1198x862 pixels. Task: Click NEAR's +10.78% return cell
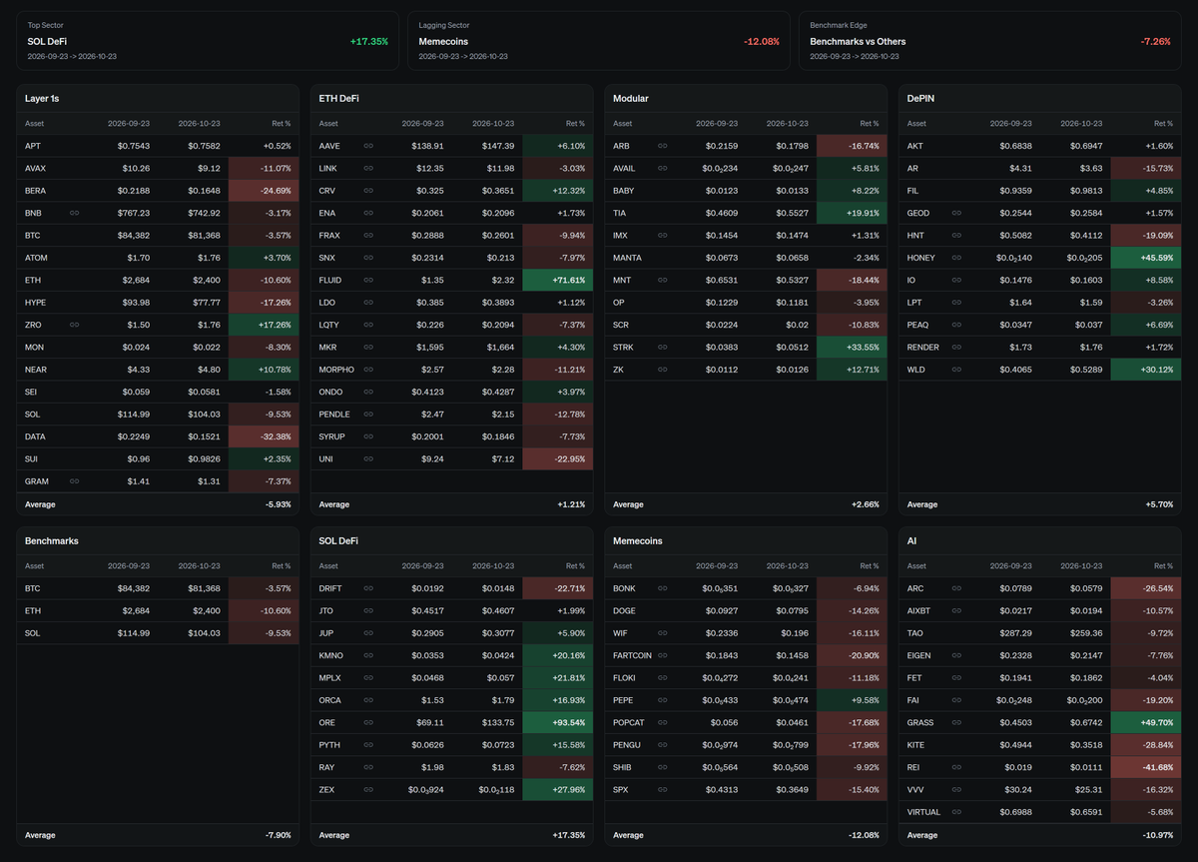coord(264,370)
